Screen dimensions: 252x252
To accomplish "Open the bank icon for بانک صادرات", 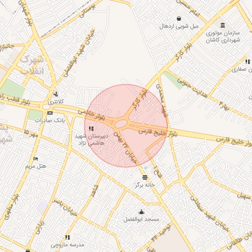I will point(50,113).
